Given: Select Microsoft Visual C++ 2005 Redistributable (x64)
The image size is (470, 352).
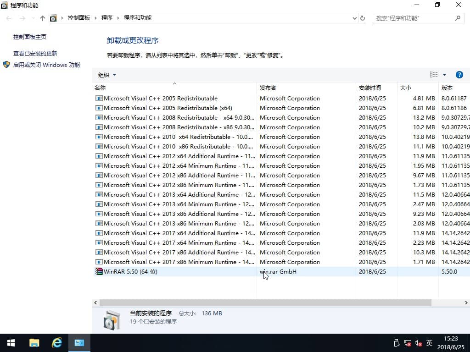Looking at the screenshot, I should tap(168, 108).
